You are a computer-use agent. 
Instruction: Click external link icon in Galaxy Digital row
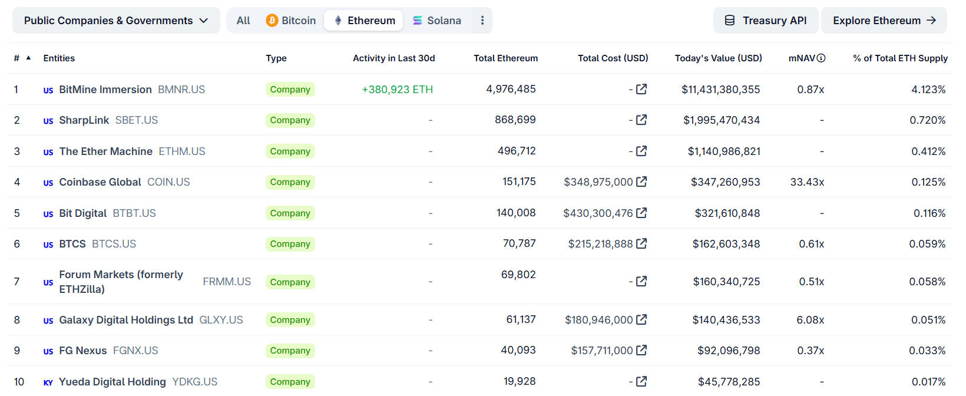click(641, 319)
